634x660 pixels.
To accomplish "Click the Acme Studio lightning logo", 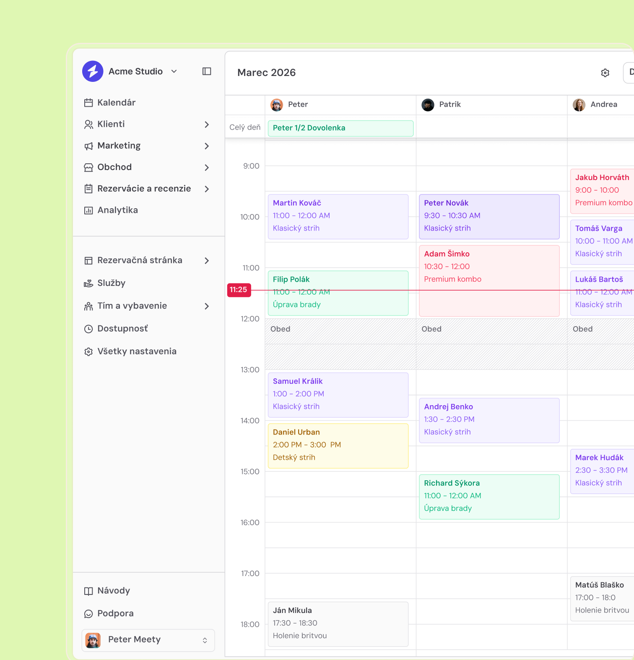I will click(93, 71).
